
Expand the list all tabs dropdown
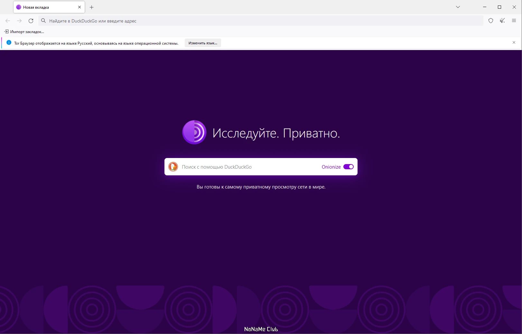[x=458, y=7]
